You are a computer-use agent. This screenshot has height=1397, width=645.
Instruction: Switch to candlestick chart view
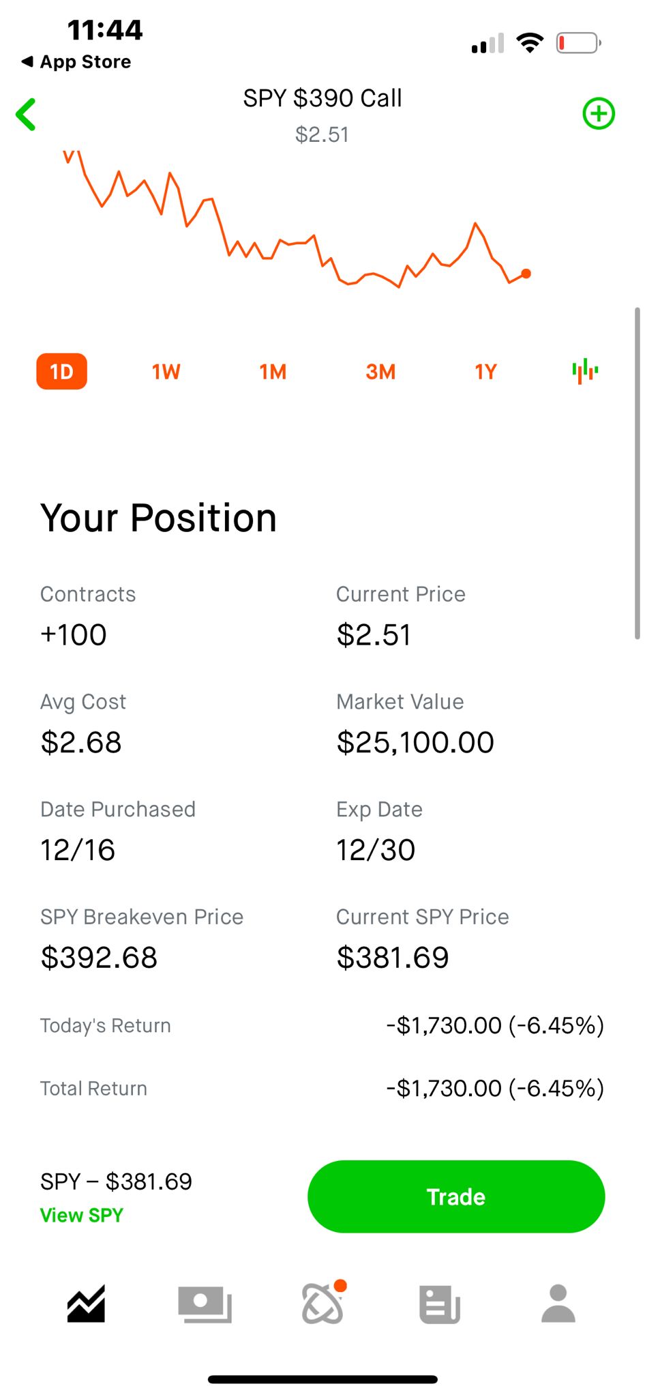(585, 372)
